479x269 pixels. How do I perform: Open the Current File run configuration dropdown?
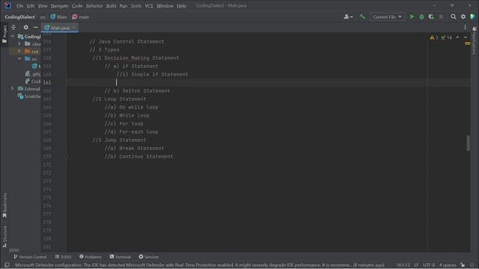(x=387, y=16)
